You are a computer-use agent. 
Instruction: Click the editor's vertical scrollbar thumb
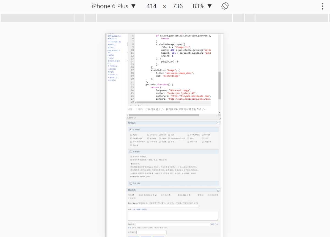[219, 85]
